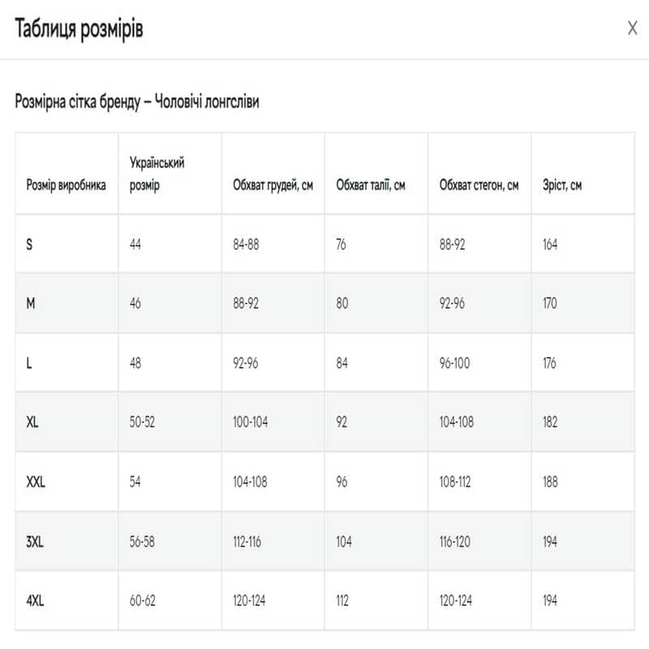Click the Зріст column header

(562, 185)
